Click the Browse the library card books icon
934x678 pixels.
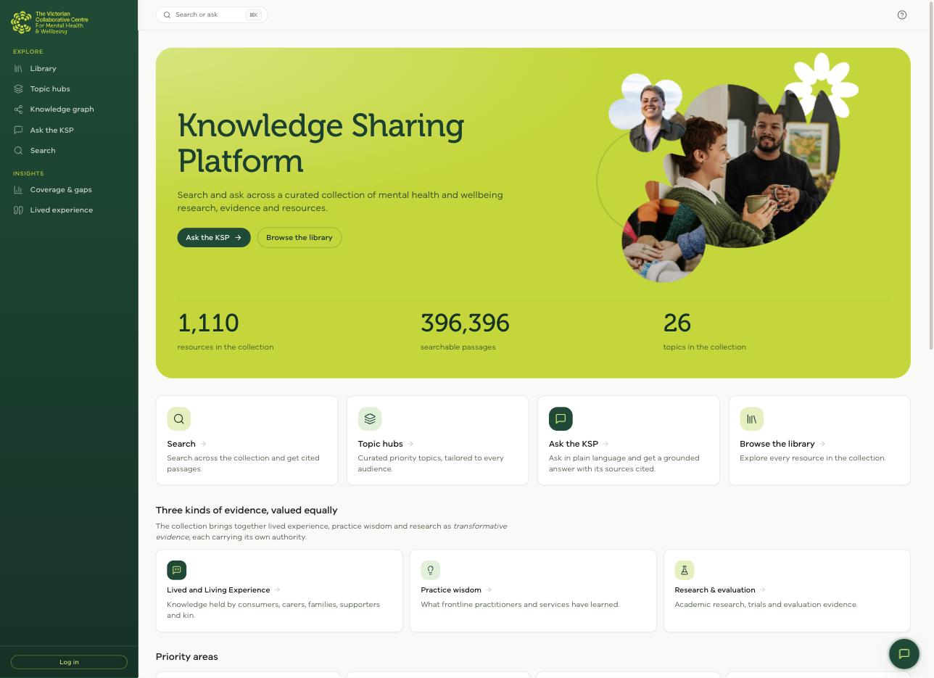[751, 418]
